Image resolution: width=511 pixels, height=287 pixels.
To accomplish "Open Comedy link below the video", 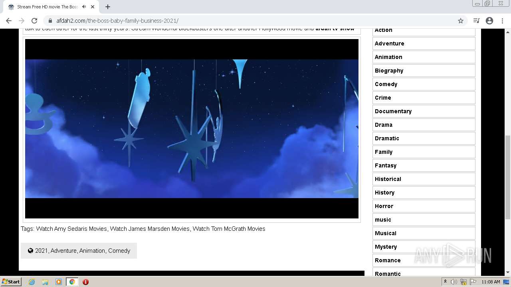I will click(x=119, y=251).
